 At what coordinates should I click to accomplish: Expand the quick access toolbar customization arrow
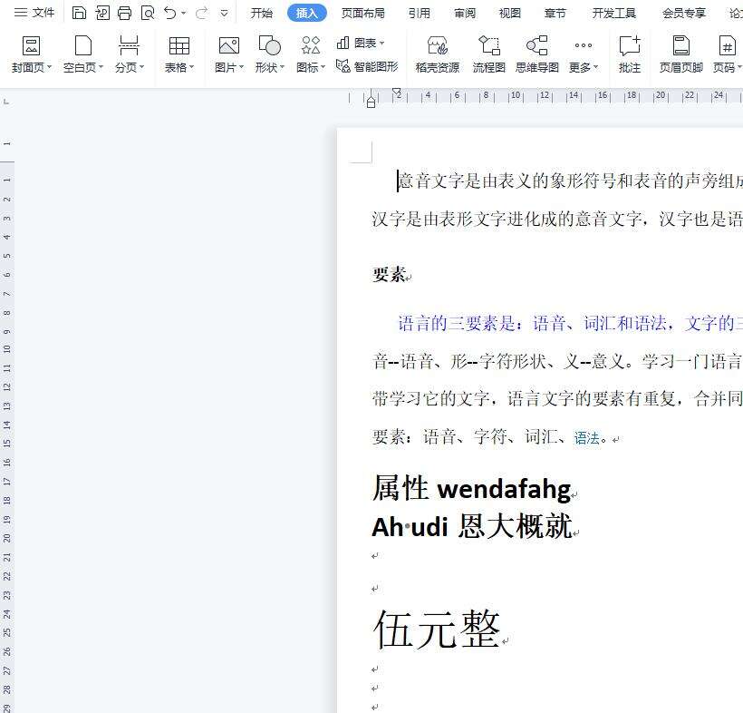(x=225, y=14)
